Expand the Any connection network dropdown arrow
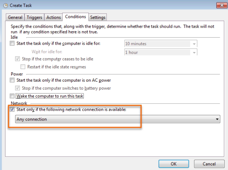The height and width of the screenshot is (170, 228). [x=217, y=119]
